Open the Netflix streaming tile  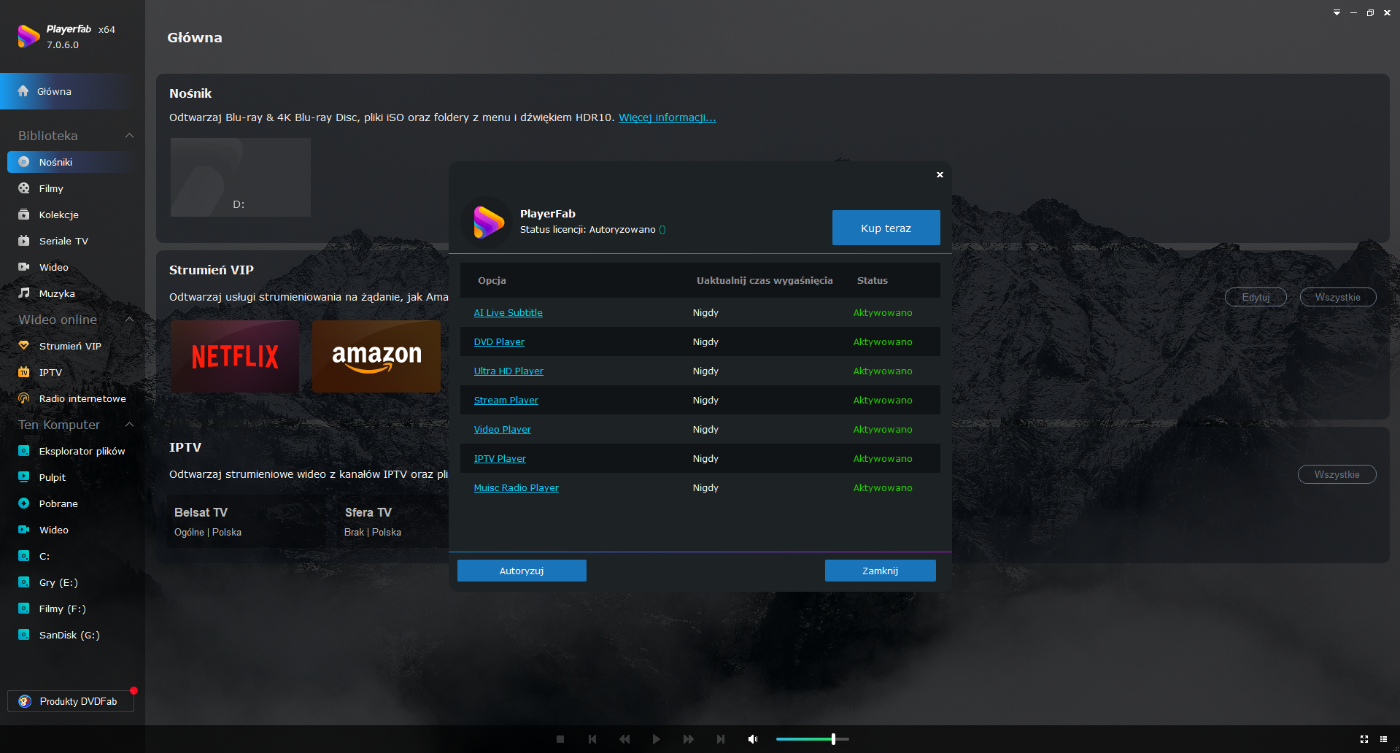click(235, 357)
